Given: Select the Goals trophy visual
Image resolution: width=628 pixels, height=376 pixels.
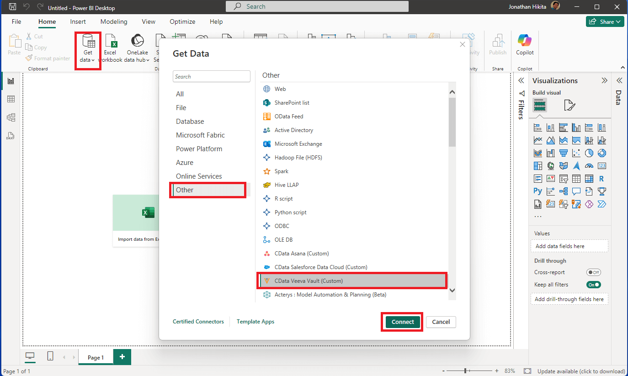Looking at the screenshot, I should point(602,191).
